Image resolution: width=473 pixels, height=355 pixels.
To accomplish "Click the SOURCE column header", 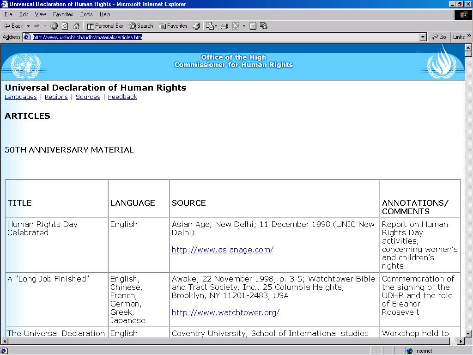I will [x=189, y=203].
